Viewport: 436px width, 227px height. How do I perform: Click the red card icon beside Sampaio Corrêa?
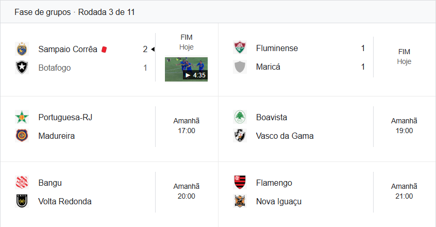point(104,50)
